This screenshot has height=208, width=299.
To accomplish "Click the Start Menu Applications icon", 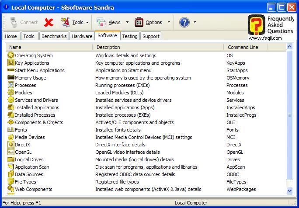I will click(11, 70).
